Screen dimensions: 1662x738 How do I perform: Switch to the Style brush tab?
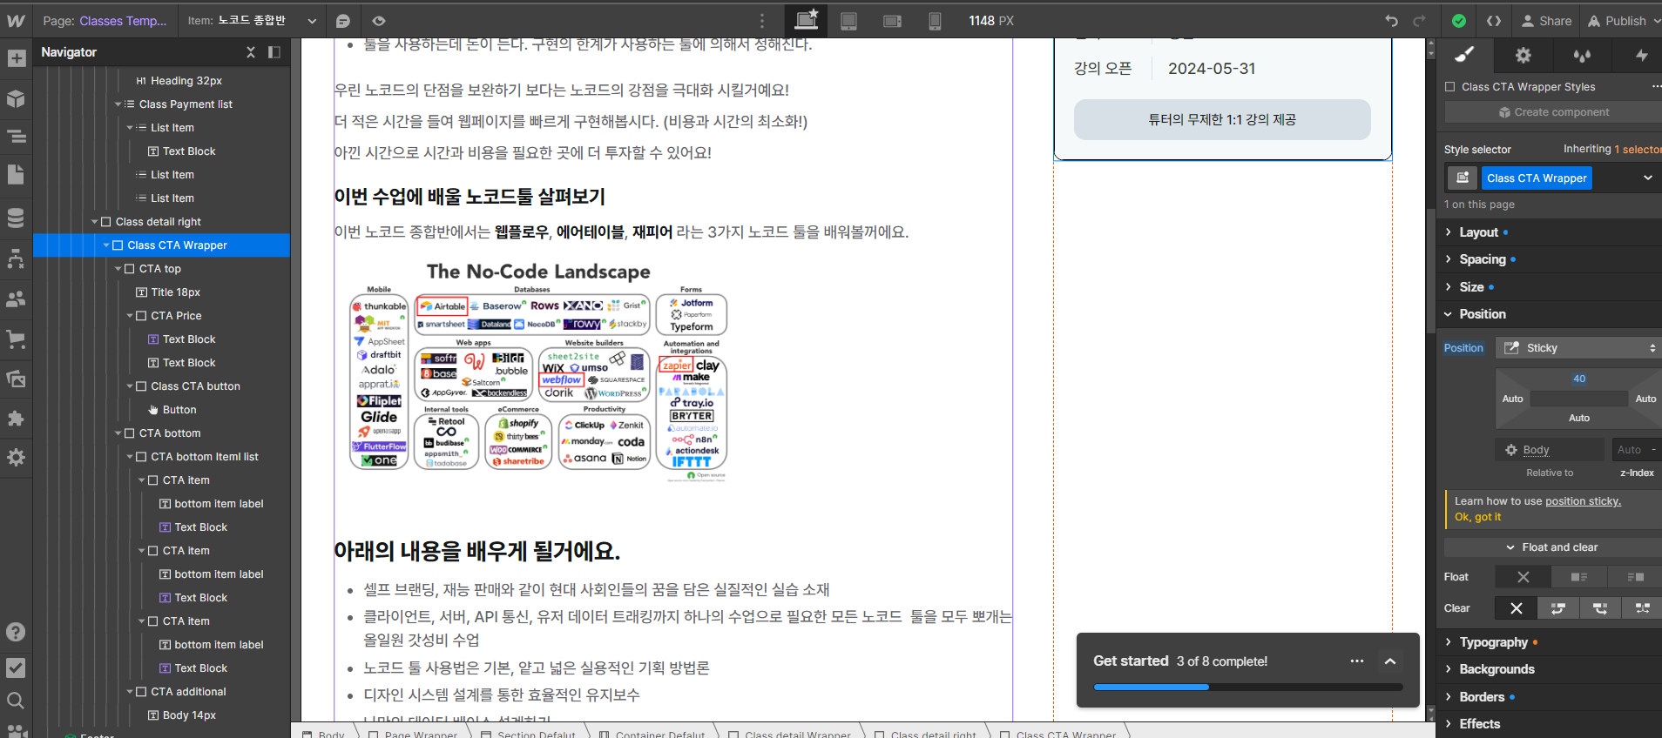click(1464, 55)
